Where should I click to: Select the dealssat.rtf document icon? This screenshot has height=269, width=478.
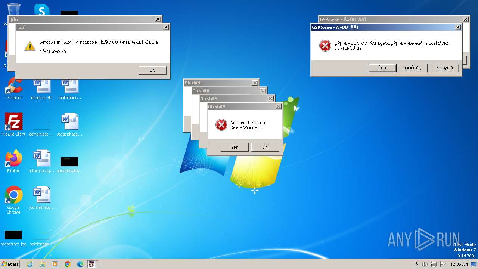[42, 89]
